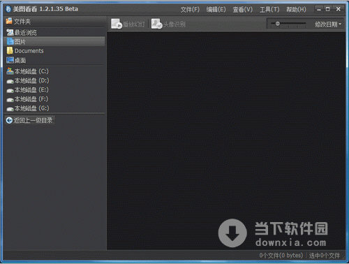Select the 图片 folder entry

point(55,42)
